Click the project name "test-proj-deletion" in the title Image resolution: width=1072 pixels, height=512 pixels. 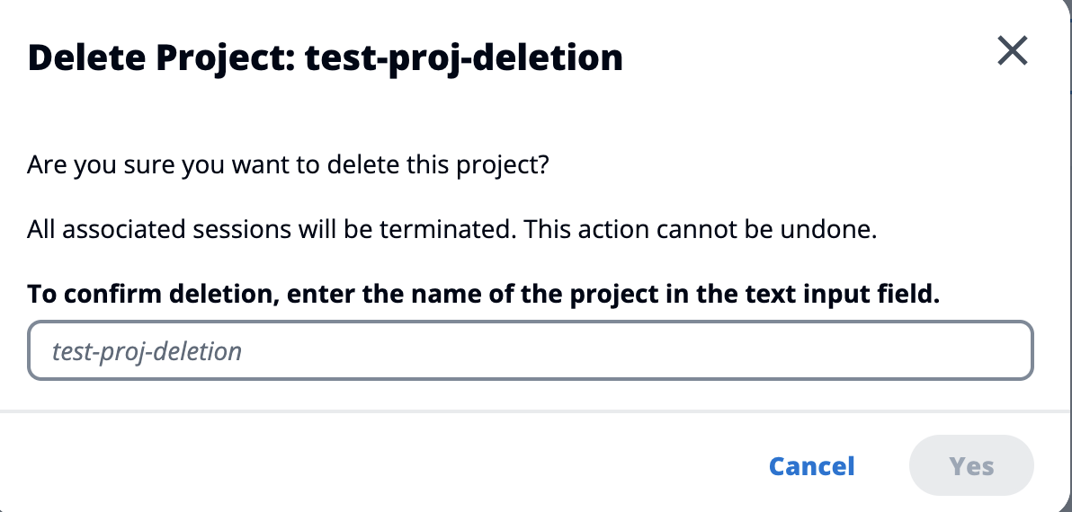(464, 58)
